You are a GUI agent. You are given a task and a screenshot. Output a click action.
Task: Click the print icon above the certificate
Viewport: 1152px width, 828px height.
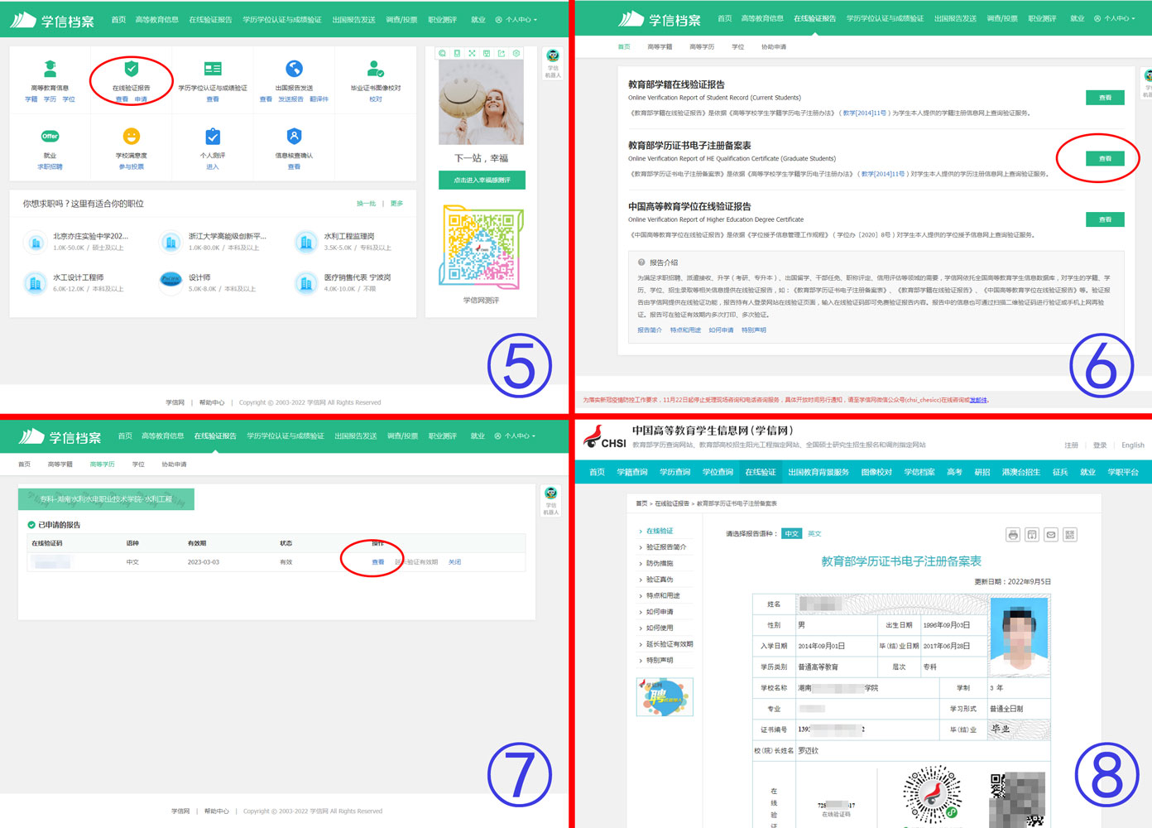click(1013, 535)
